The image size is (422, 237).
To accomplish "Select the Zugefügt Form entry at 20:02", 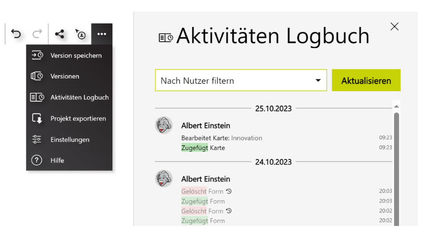I will [x=286, y=221].
